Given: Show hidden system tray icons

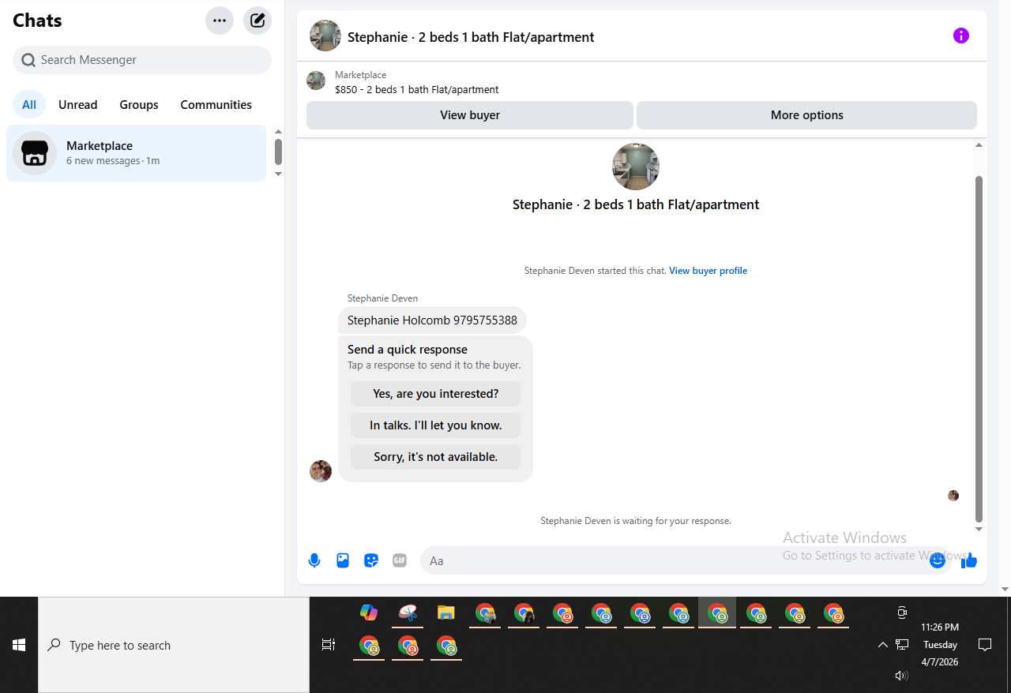Looking at the screenshot, I should (x=882, y=645).
